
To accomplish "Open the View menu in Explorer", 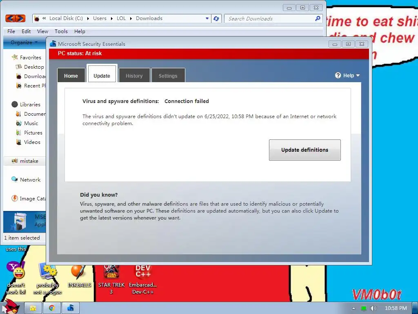I will (42, 31).
